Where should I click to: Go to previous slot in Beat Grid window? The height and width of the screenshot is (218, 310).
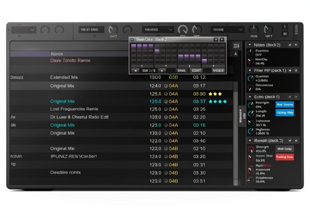pos(135,71)
